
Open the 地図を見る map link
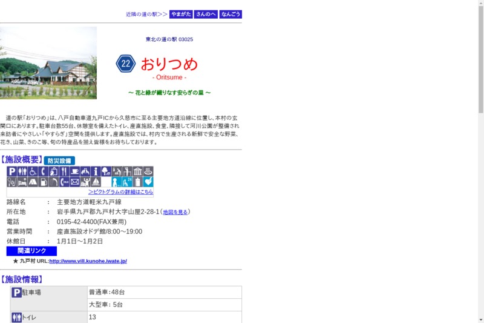175,212
